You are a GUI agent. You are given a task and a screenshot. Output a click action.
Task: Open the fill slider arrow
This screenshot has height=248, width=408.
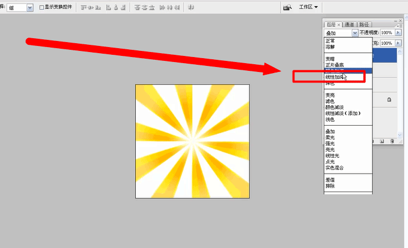coord(398,43)
